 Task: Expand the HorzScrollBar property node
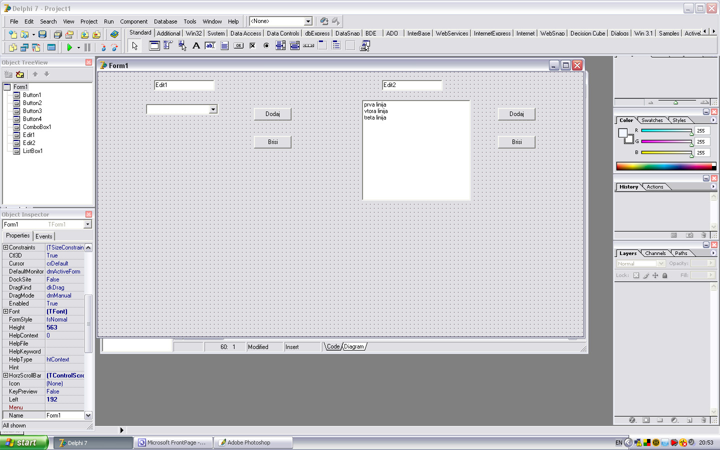tap(5, 375)
